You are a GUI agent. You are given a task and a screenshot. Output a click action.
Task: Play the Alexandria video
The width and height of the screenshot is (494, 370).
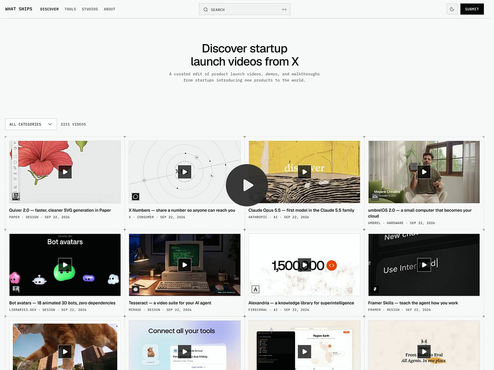click(x=304, y=264)
